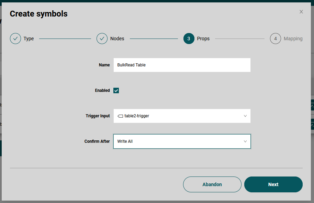
Task: Click the tag icon beside table2-trigger
Action: tap(120, 116)
